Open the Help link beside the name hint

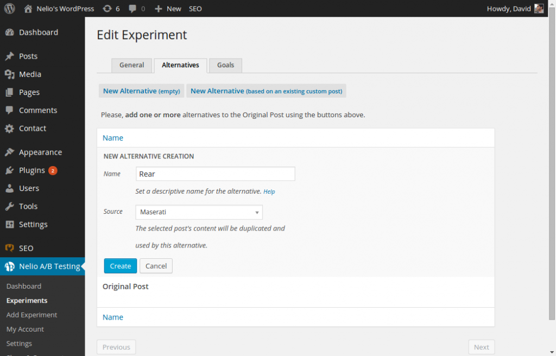[269, 192]
